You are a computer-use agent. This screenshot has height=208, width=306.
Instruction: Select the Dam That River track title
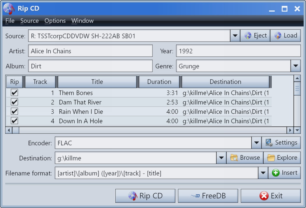80,102
